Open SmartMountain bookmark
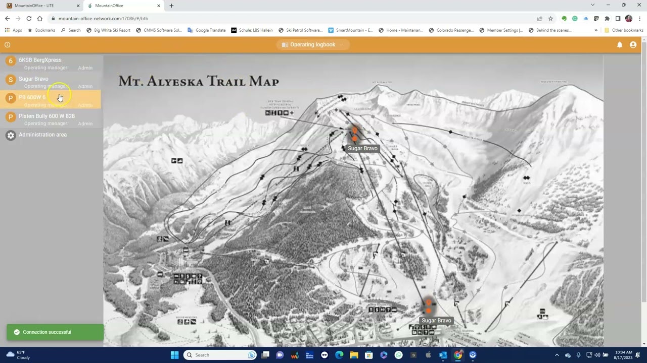 pyautogui.click(x=350, y=30)
